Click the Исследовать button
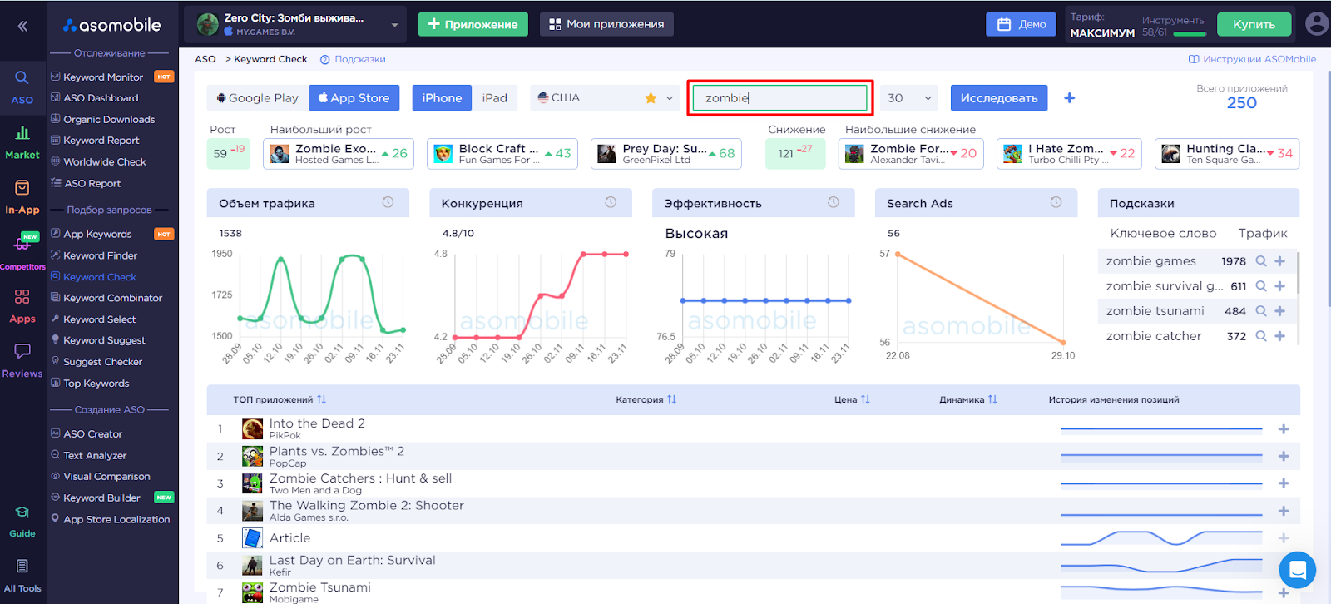Image resolution: width=1331 pixels, height=604 pixels. point(999,98)
